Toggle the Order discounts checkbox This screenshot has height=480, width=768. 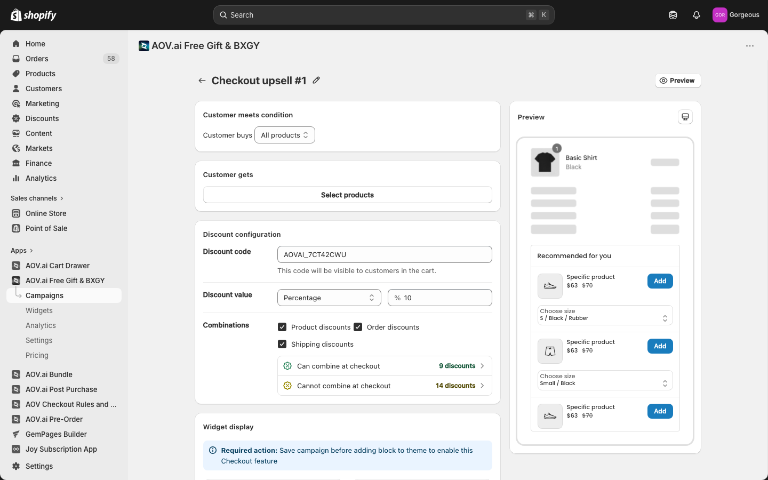click(x=358, y=327)
